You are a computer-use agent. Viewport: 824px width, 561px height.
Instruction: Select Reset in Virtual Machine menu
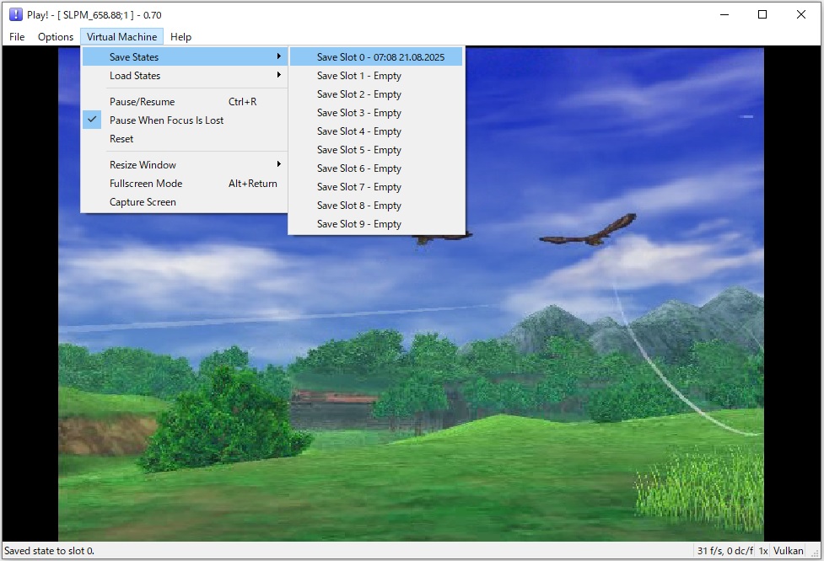click(x=185, y=138)
